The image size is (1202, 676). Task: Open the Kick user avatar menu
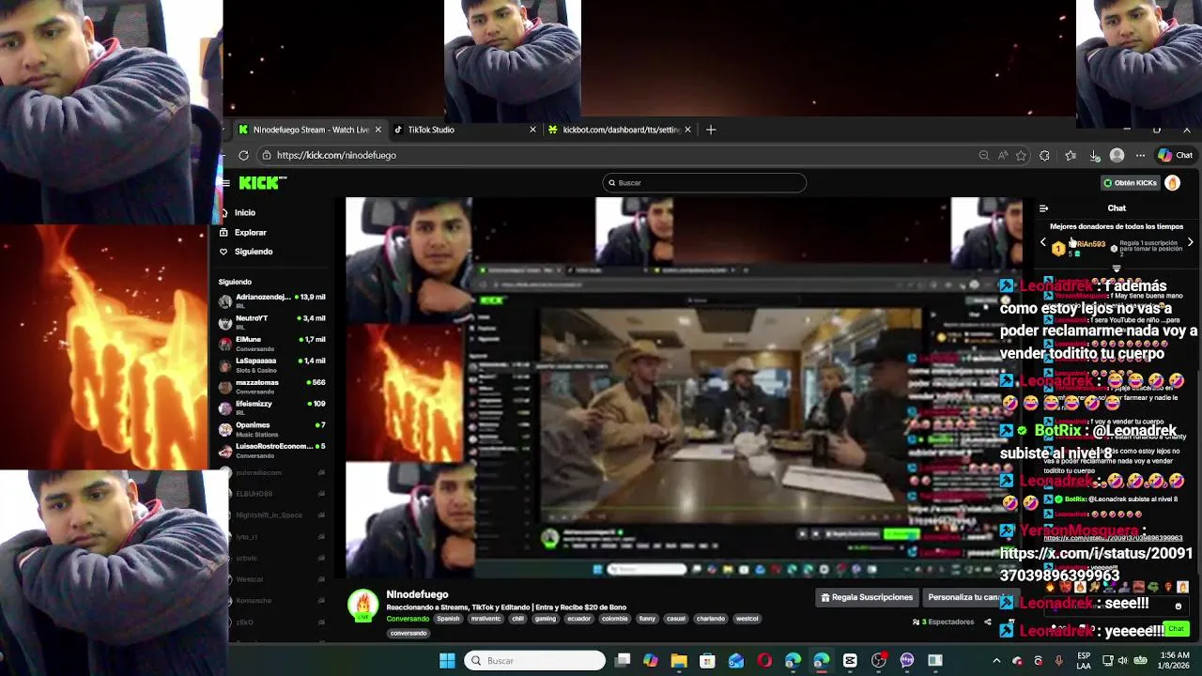point(1172,183)
